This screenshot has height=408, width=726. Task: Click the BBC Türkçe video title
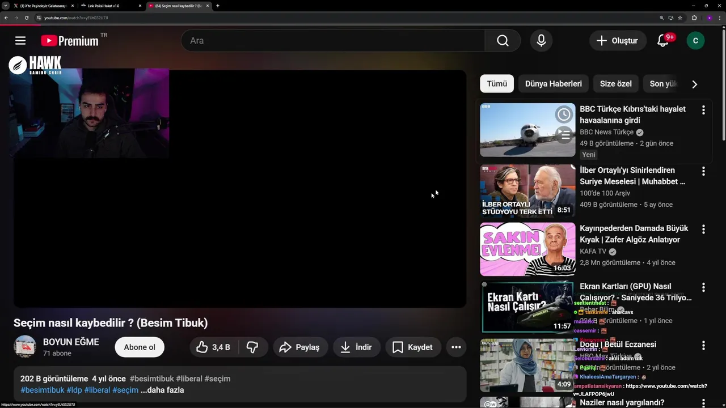point(632,114)
